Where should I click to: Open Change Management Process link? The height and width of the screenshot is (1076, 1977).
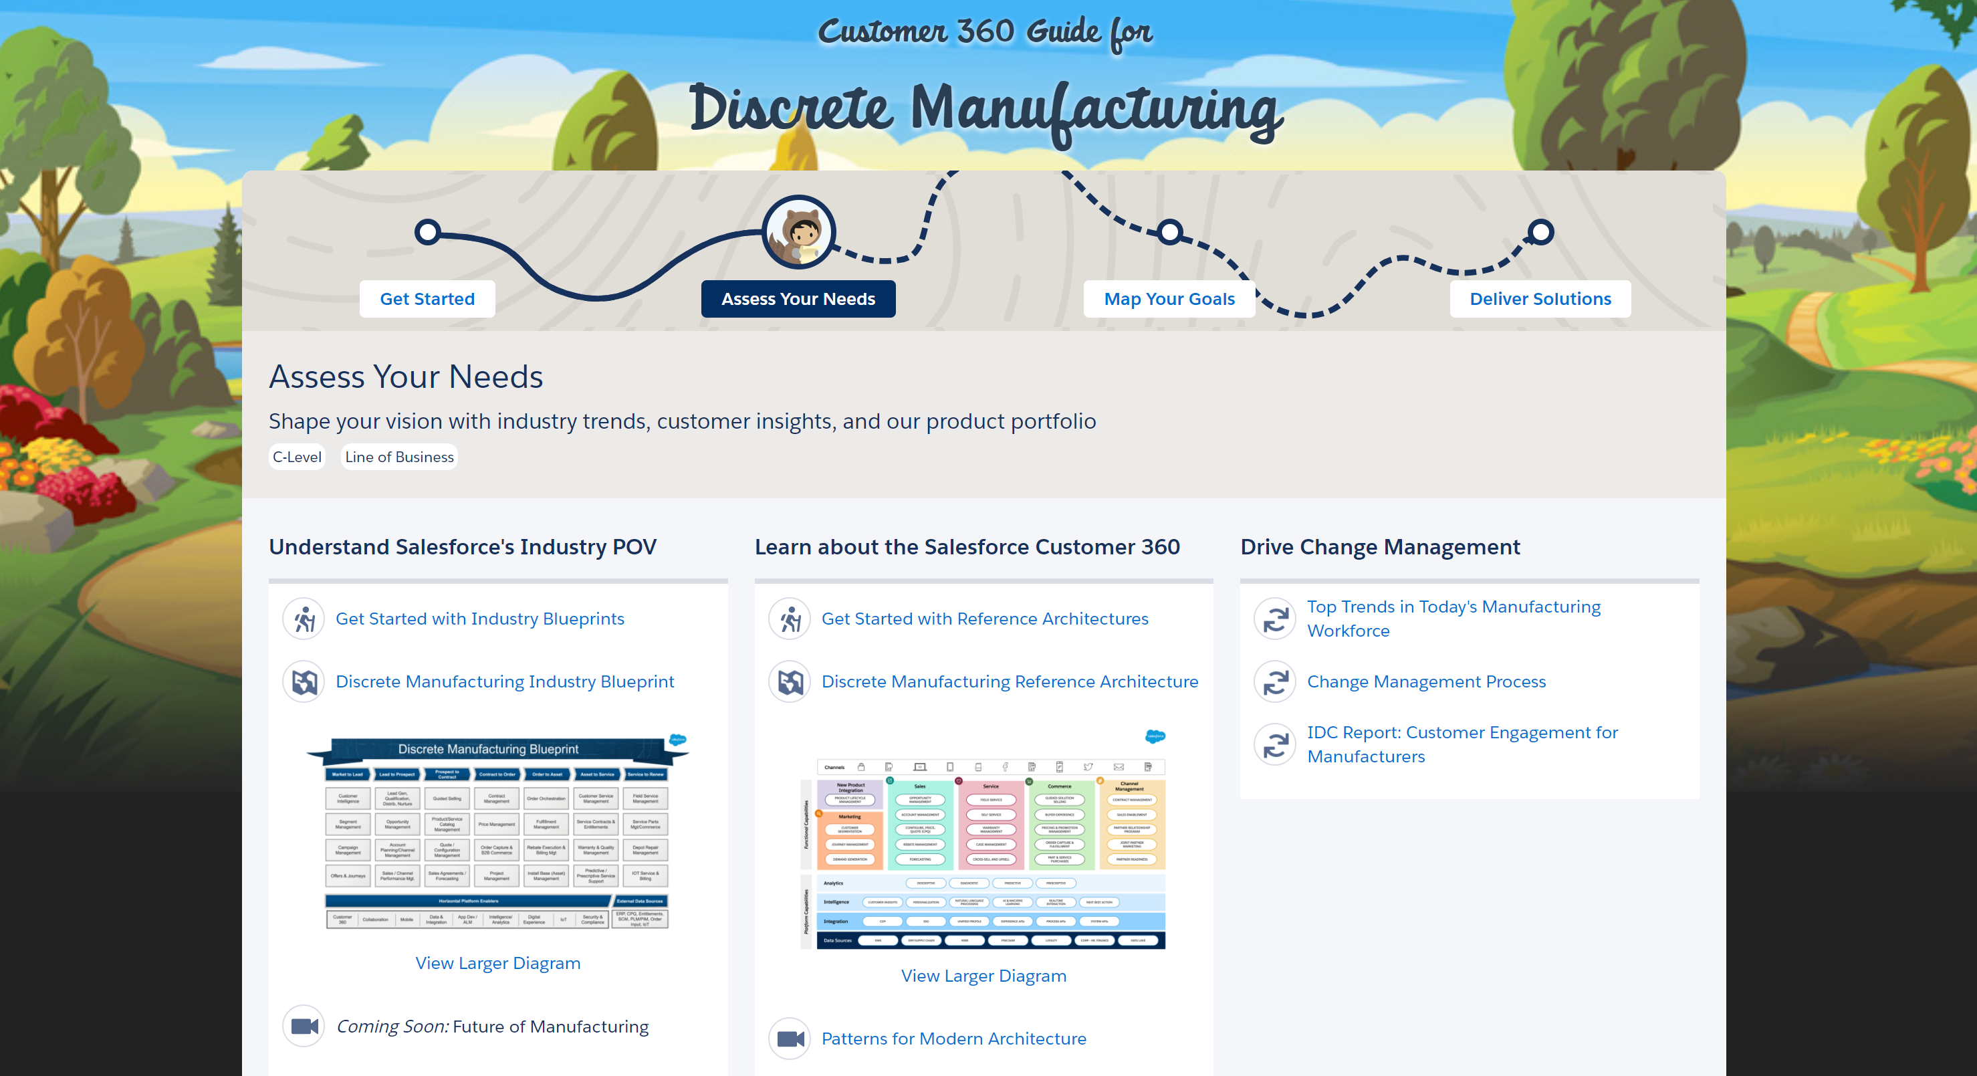coord(1426,681)
